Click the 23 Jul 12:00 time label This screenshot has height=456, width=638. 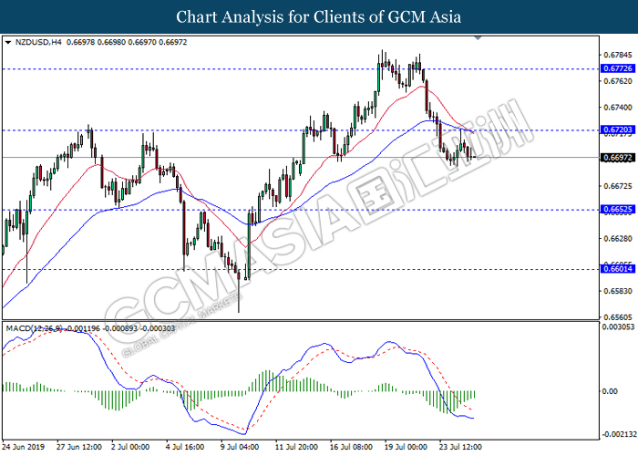point(460,447)
